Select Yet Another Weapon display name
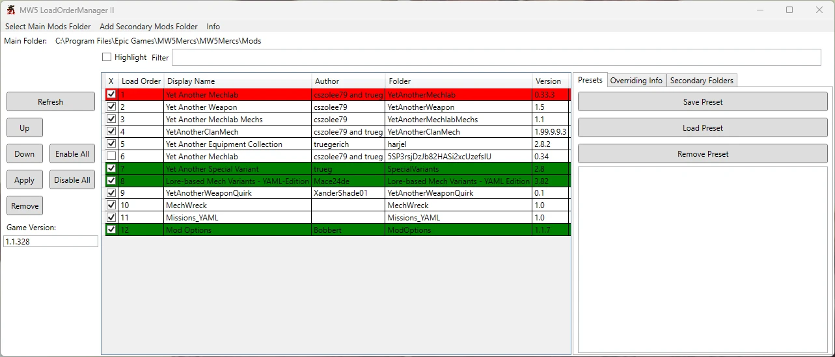The image size is (835, 357). (x=238, y=107)
